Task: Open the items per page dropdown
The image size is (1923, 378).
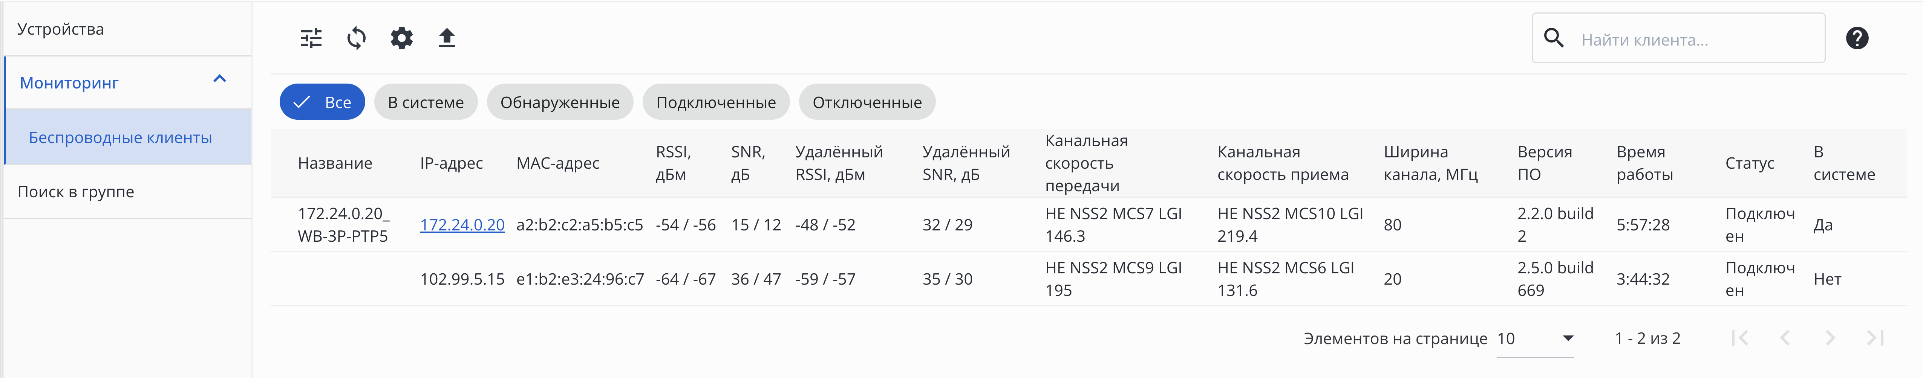Action: point(1535,339)
